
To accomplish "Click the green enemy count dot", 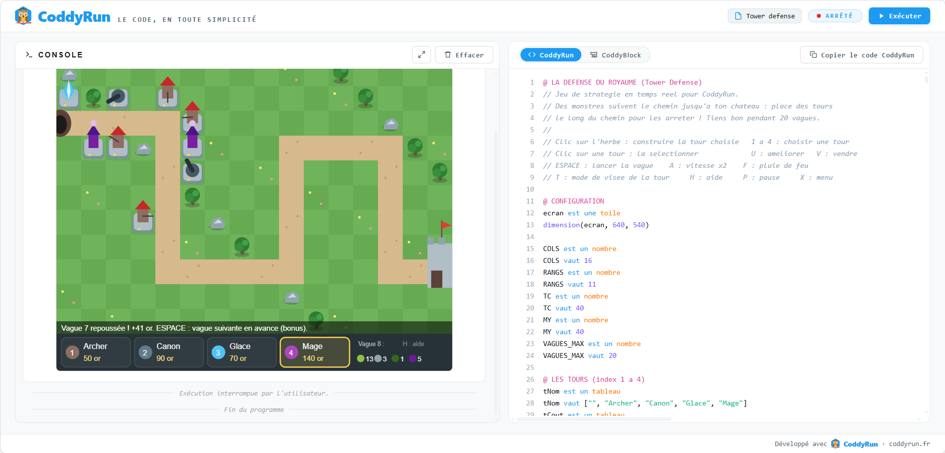I will click(361, 358).
